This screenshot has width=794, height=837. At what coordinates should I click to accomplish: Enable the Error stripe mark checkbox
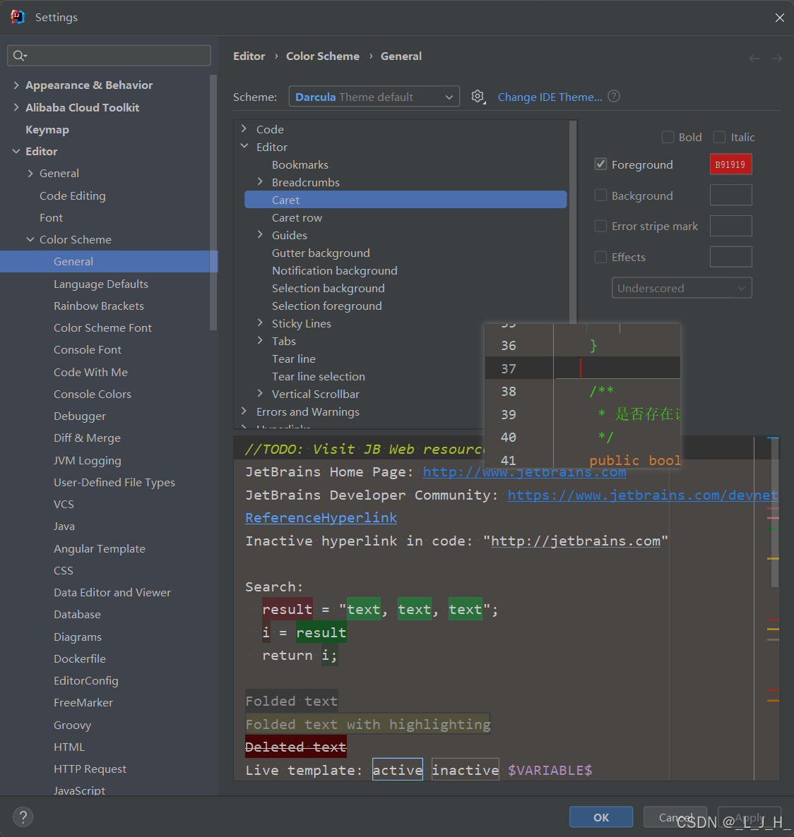[x=600, y=226]
